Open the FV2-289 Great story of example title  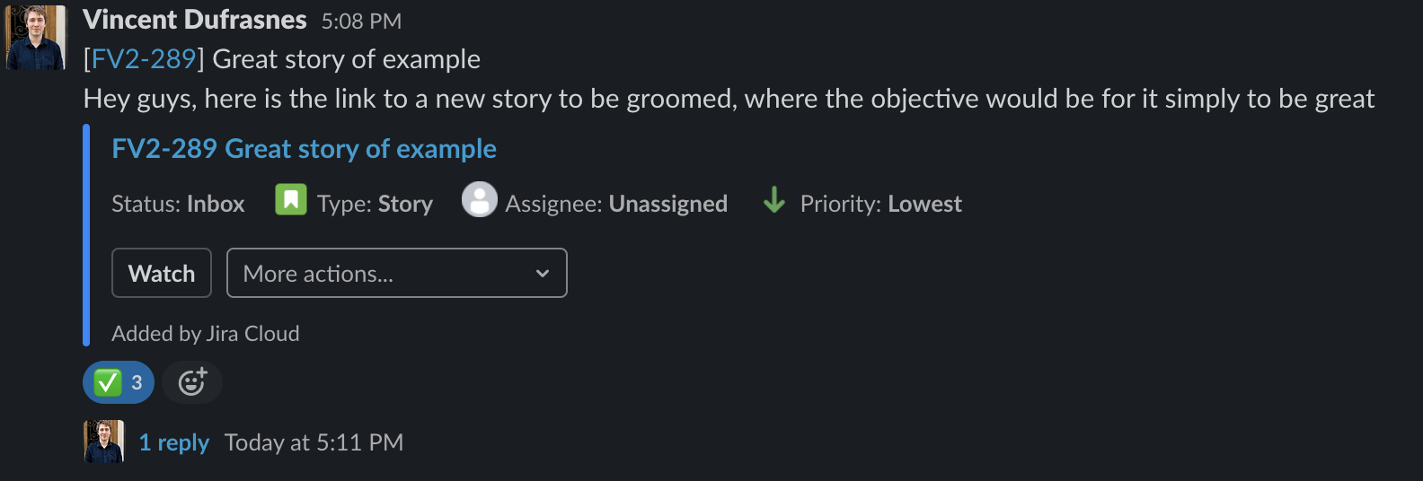pyautogui.click(x=304, y=149)
